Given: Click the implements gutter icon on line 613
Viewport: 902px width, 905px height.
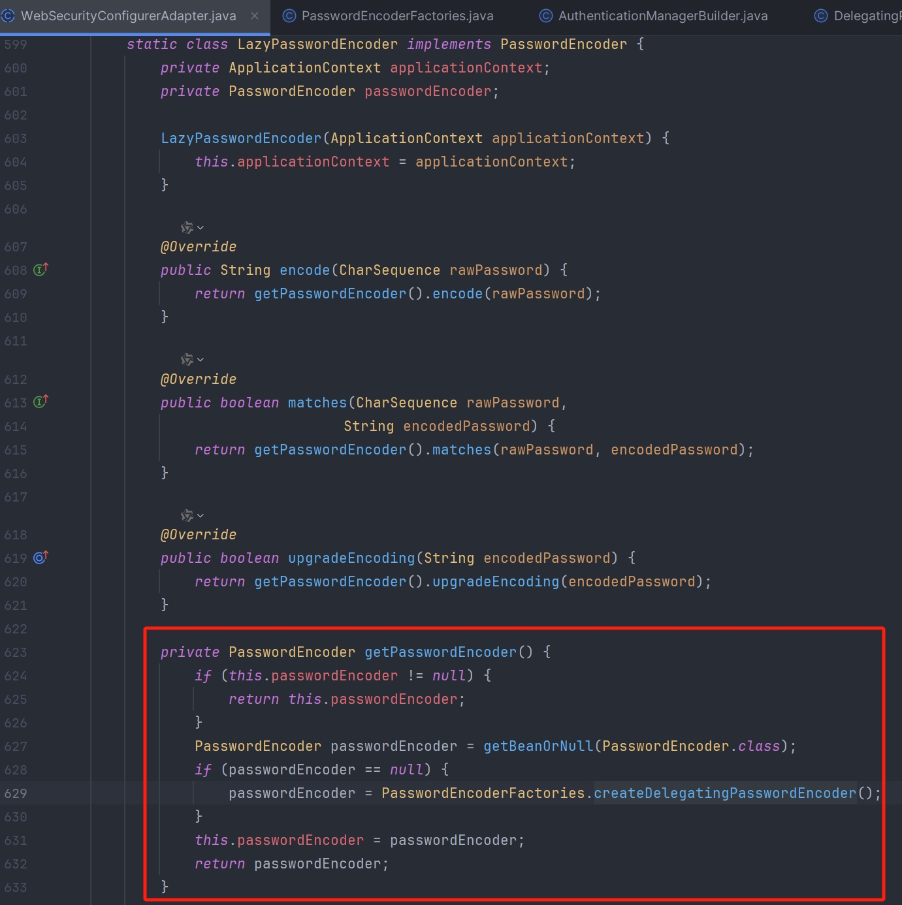Looking at the screenshot, I should pos(40,402).
